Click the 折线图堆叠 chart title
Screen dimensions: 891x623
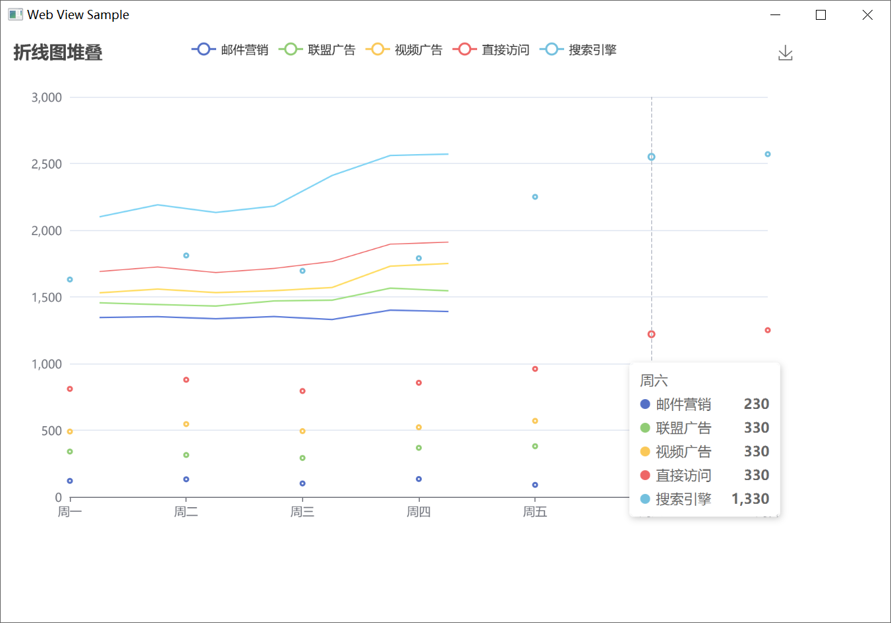[58, 52]
